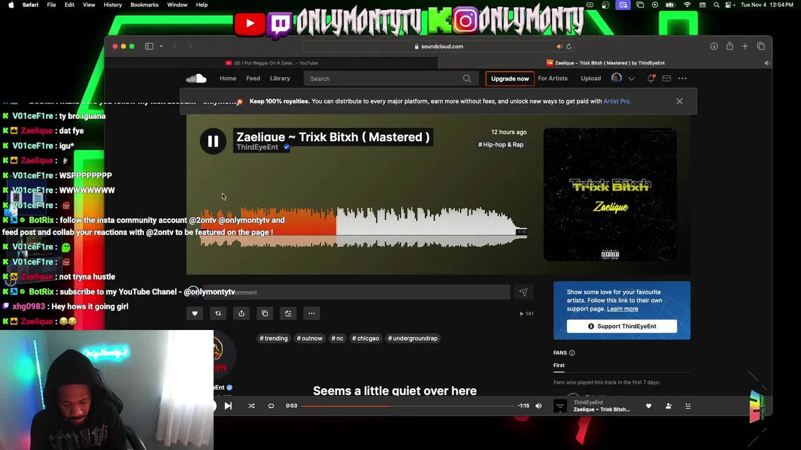This screenshot has width=801, height=450.
Task: Click Upgrade now button
Action: pyautogui.click(x=509, y=79)
